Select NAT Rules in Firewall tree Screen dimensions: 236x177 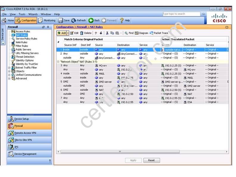click(21, 35)
